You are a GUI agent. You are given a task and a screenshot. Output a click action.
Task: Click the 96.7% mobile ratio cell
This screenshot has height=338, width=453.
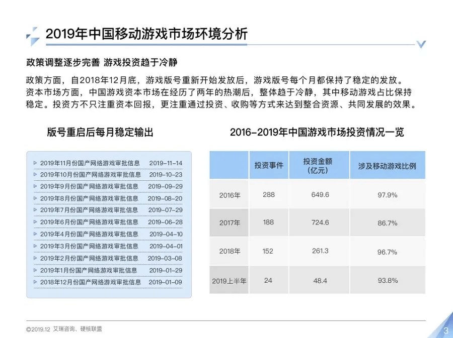click(x=387, y=252)
